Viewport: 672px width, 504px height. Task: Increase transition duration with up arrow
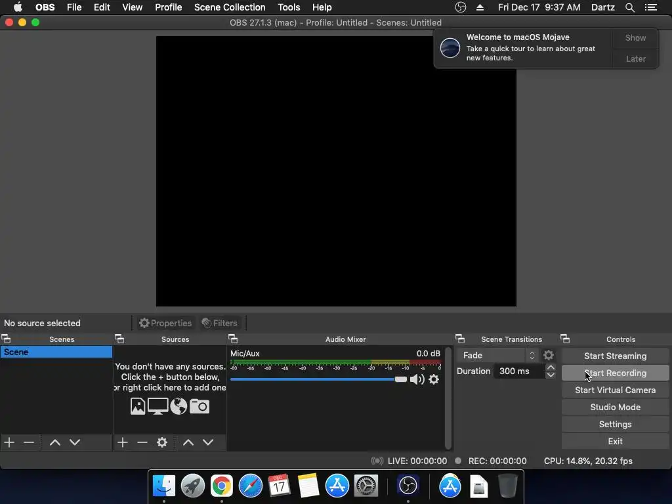(551, 367)
